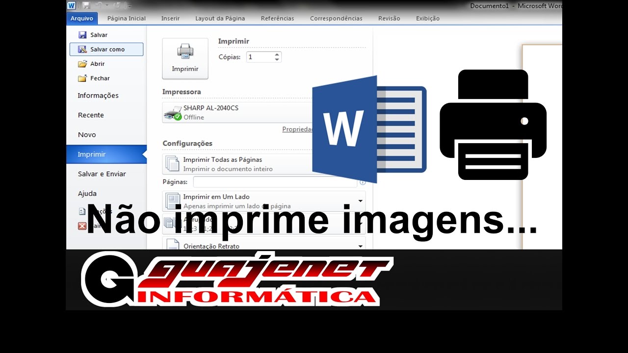Increase copies with the up spinner arrow
The image size is (628, 353).
point(277,54)
